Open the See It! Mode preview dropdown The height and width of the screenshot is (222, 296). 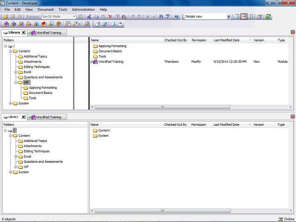coord(74,17)
